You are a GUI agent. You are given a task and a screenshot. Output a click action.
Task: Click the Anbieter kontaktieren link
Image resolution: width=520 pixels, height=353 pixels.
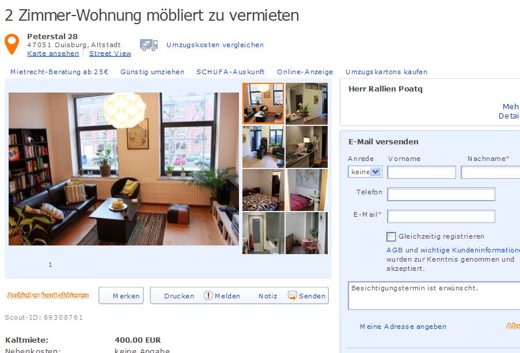pyautogui.click(x=48, y=296)
